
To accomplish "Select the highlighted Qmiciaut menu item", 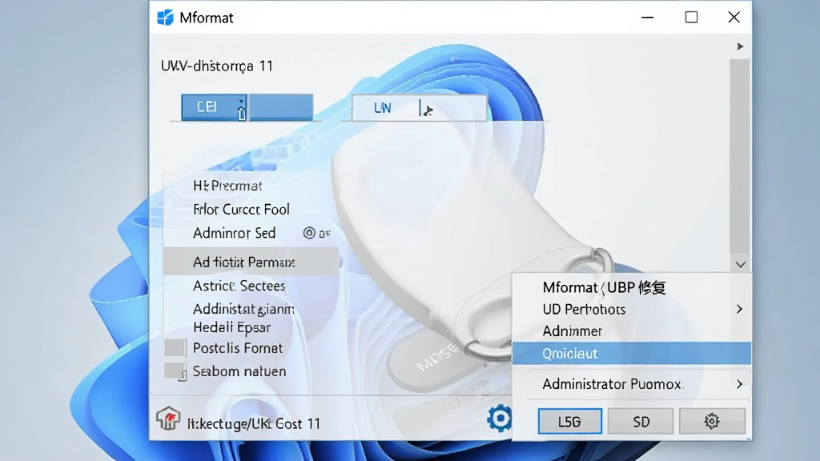I will (x=631, y=353).
